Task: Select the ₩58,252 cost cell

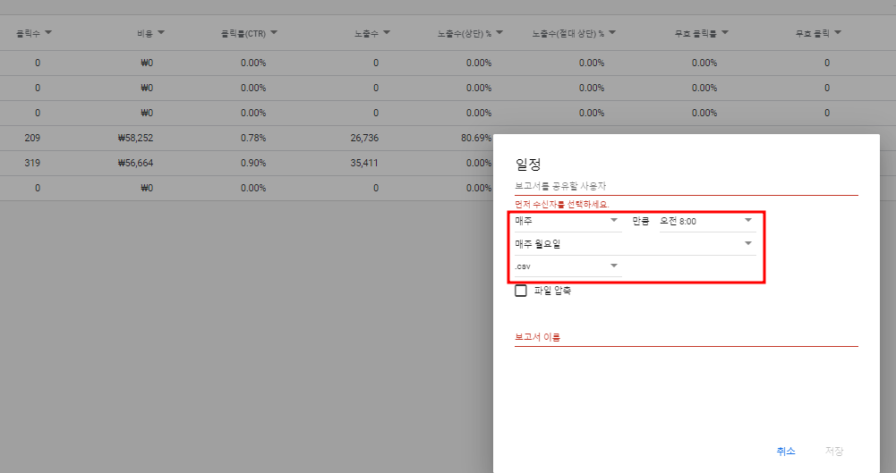Action: 135,138
